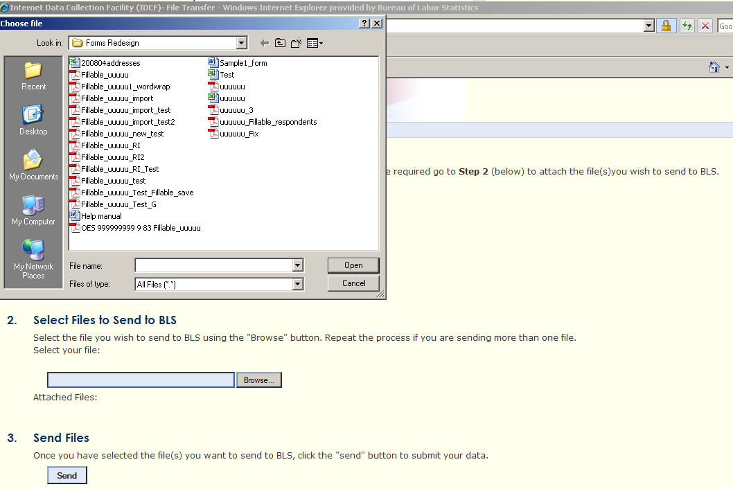Expand the File name combo box

pos(298,265)
